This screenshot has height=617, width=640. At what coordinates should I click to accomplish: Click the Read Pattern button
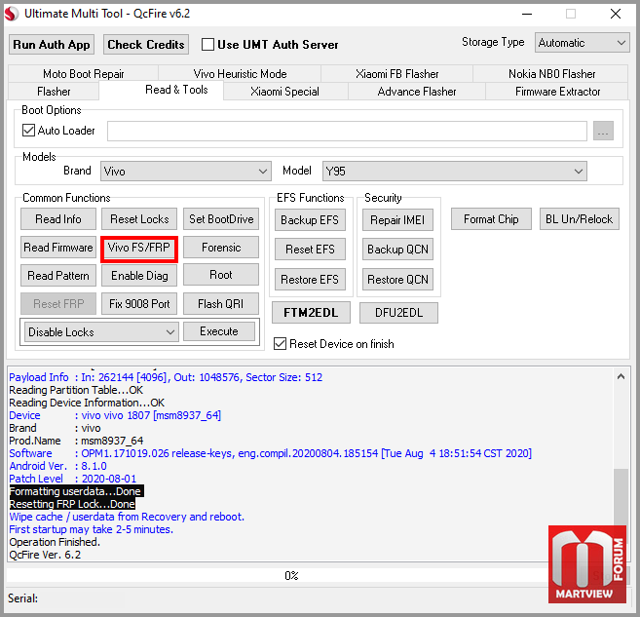click(58, 276)
